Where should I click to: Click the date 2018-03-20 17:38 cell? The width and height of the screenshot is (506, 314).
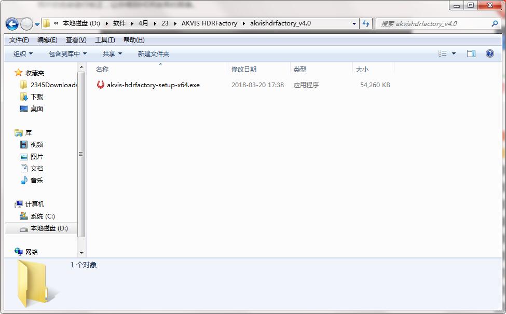click(x=257, y=85)
